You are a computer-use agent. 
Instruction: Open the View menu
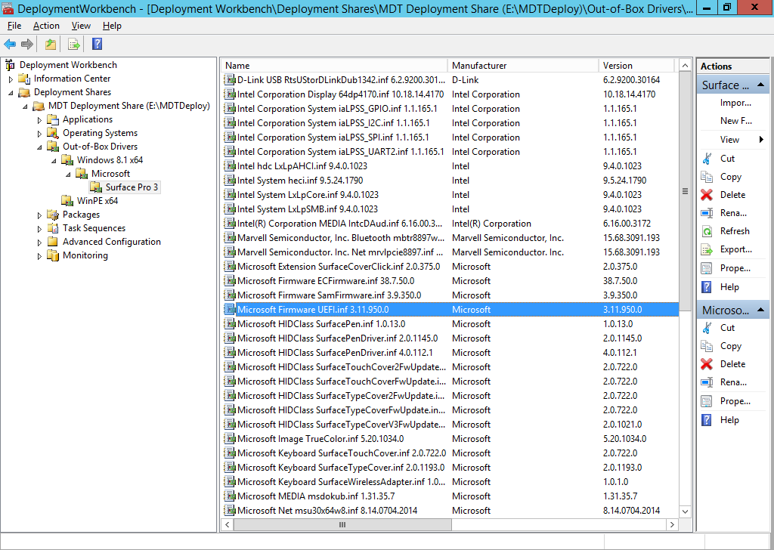coord(81,26)
